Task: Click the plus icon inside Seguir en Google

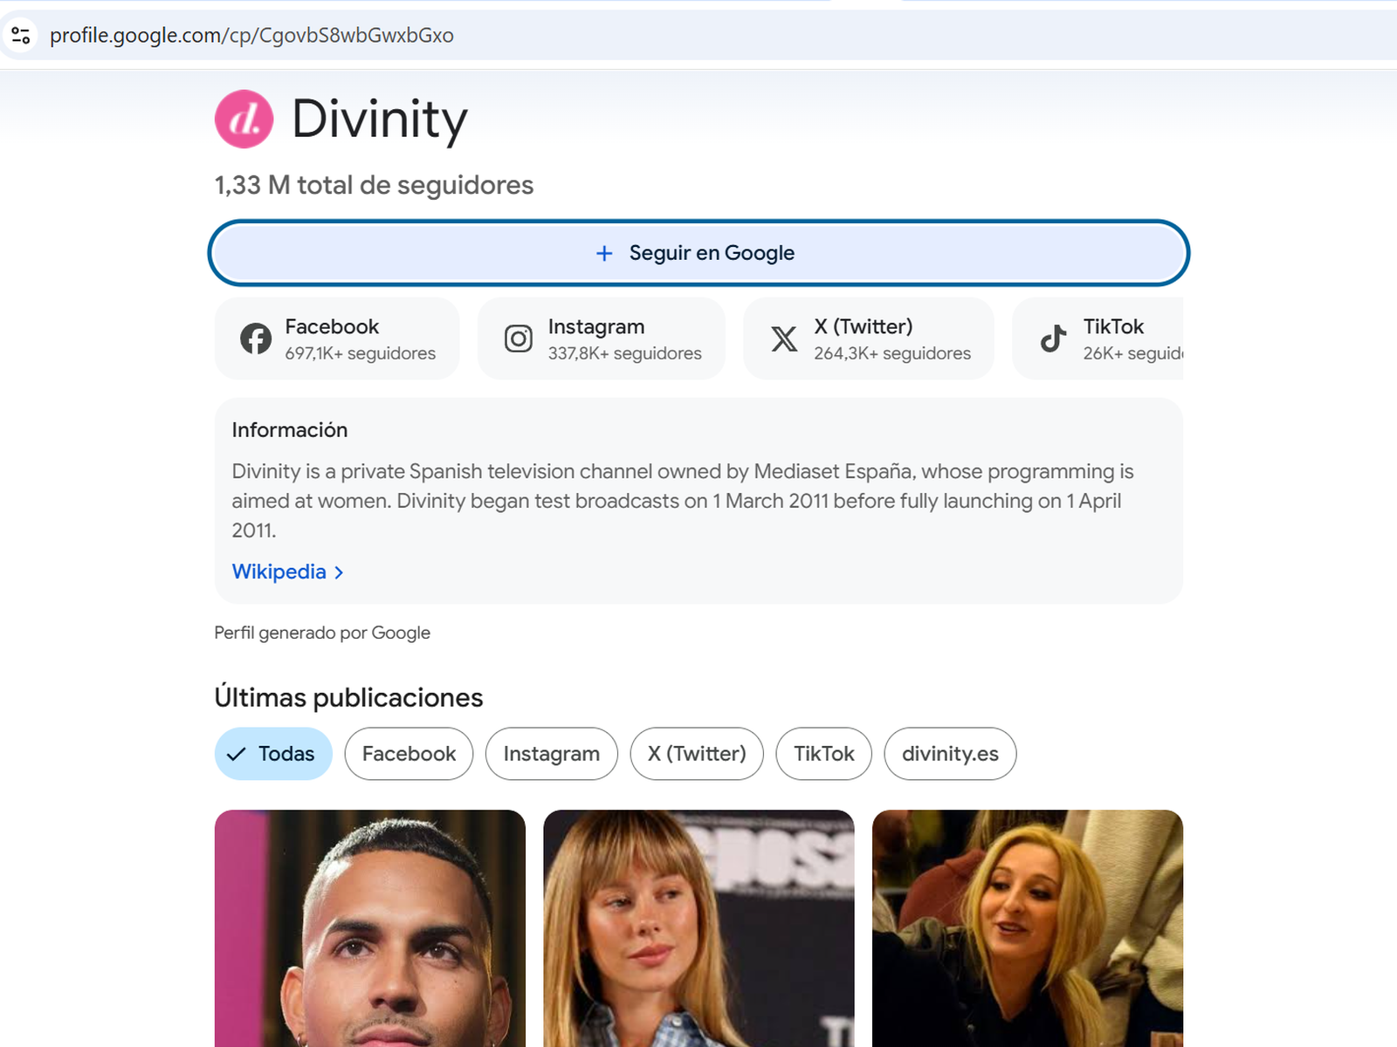Action: coord(603,252)
